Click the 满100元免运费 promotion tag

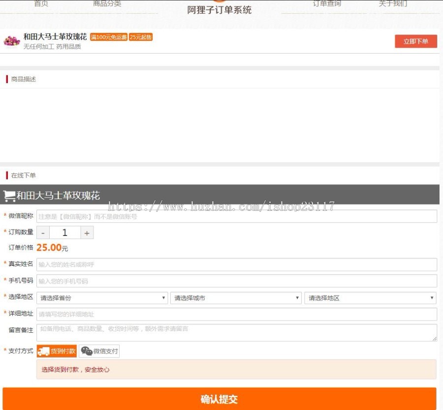[x=109, y=37]
